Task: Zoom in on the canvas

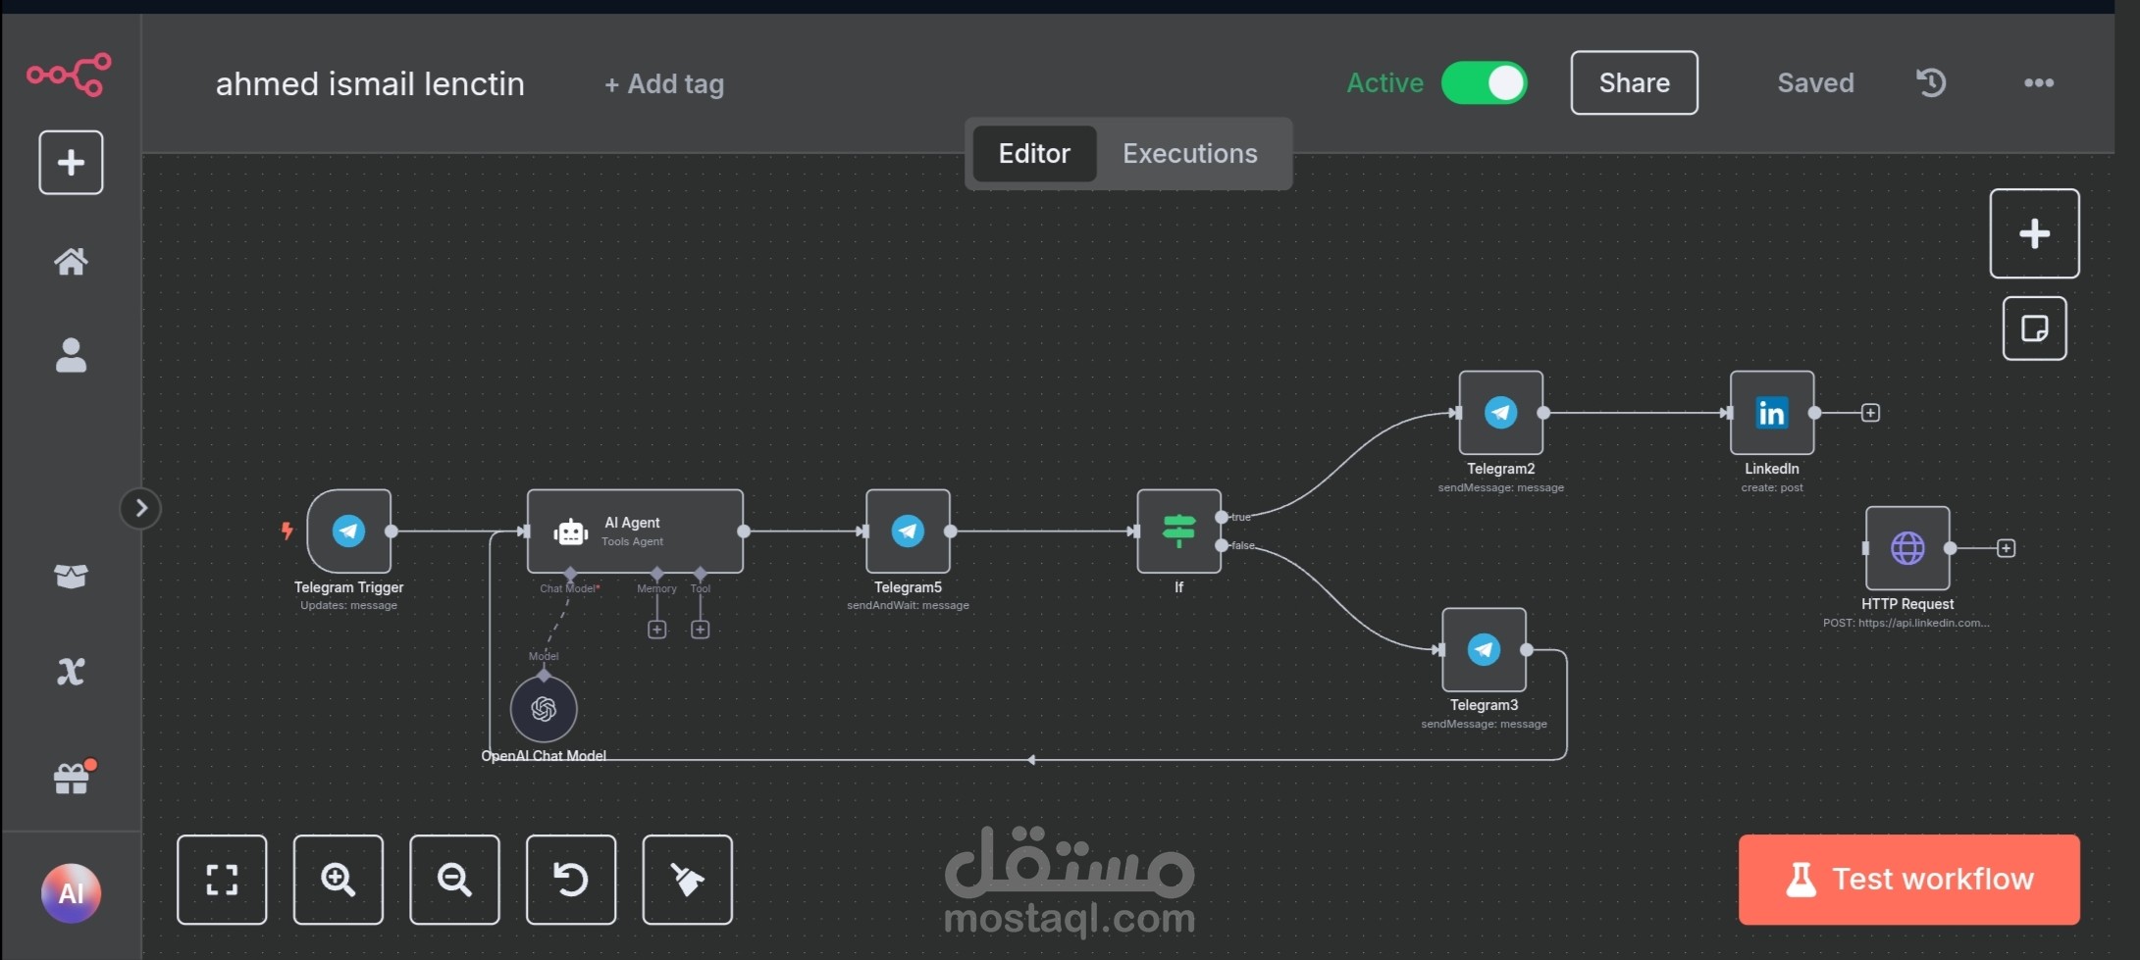Action: [x=339, y=880]
